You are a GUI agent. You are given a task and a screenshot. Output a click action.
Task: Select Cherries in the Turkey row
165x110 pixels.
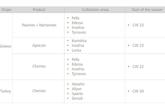39,91
